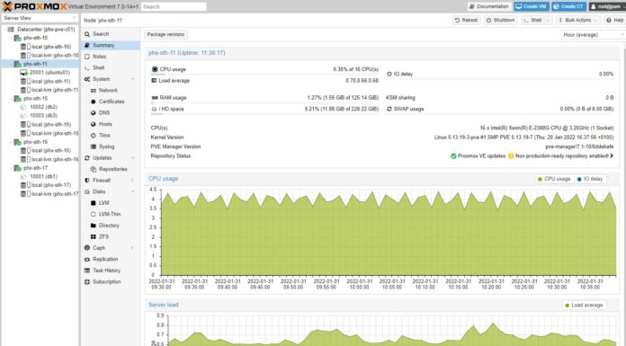Open the Certificates icon entry
Image resolution: width=626 pixels, height=346 pixels.
point(93,102)
